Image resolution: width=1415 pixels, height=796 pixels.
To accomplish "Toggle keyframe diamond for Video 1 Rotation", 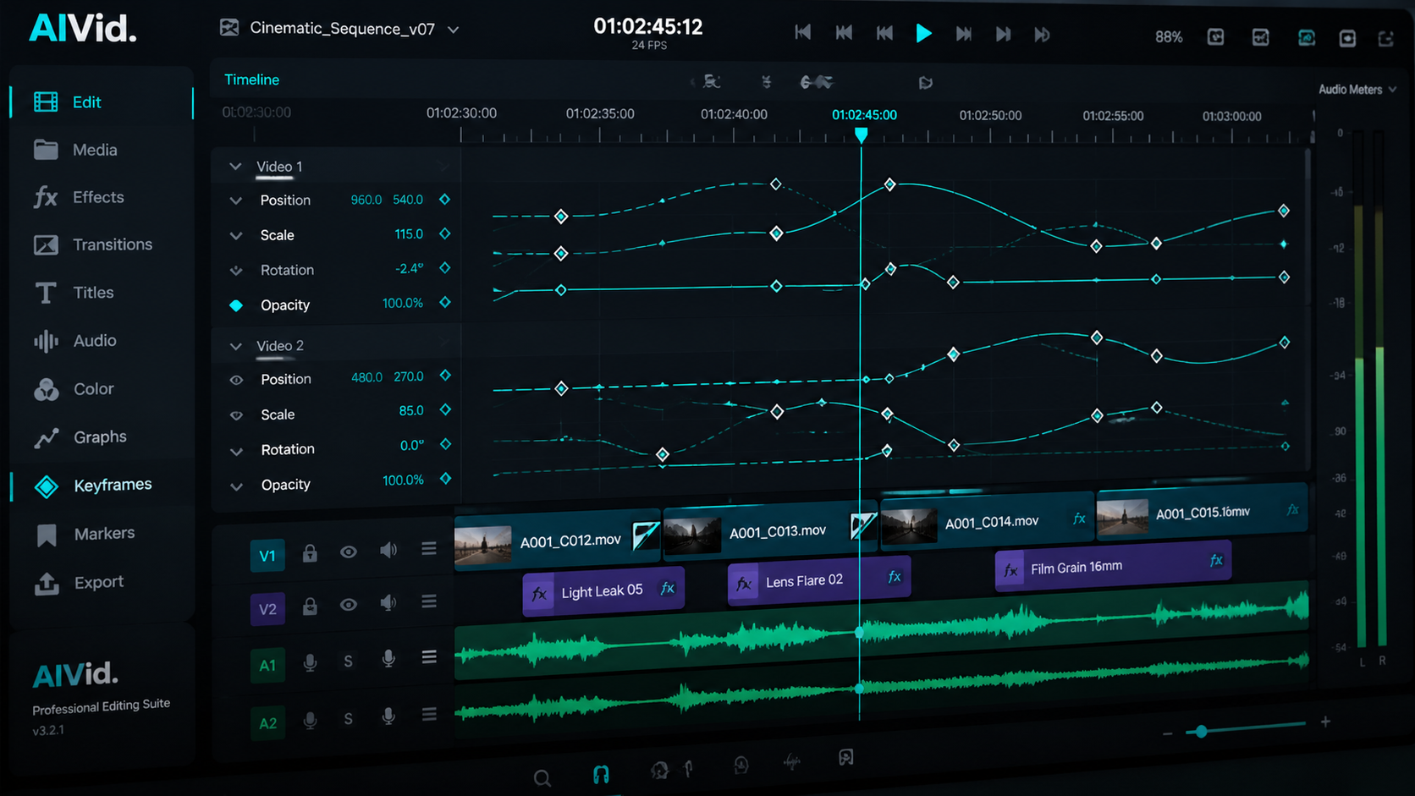I will 445,268.
